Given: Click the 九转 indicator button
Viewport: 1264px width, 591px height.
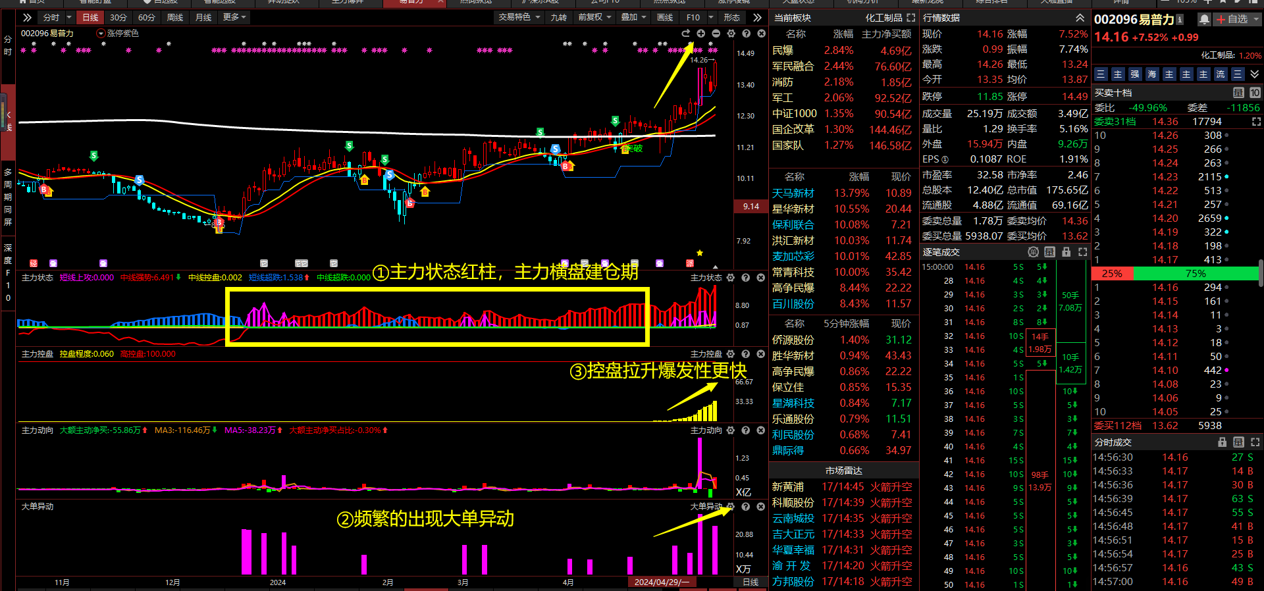Looking at the screenshot, I should [x=559, y=17].
